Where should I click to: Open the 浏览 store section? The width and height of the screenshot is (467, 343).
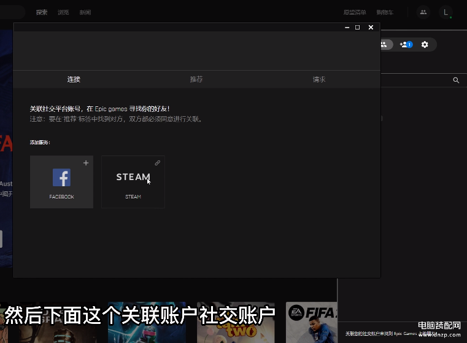(x=63, y=12)
